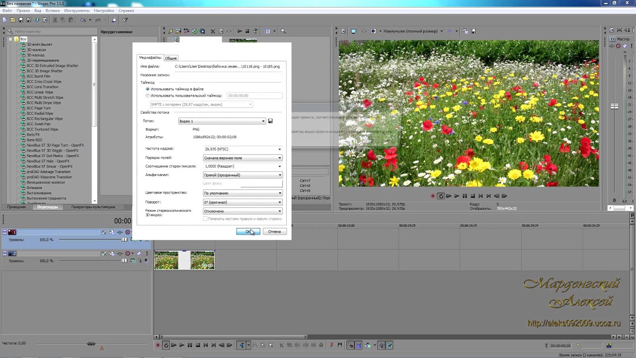Click the Record button under the preview window

[x=433, y=196]
